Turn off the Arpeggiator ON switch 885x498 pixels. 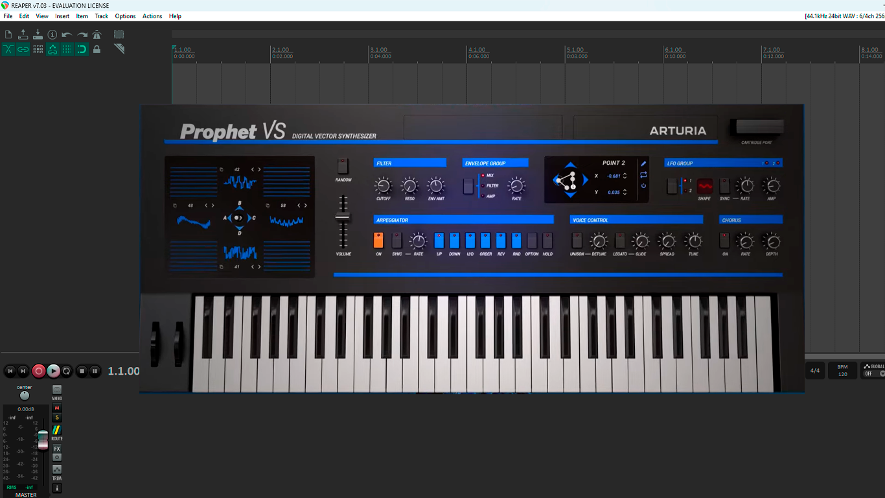[x=378, y=241]
